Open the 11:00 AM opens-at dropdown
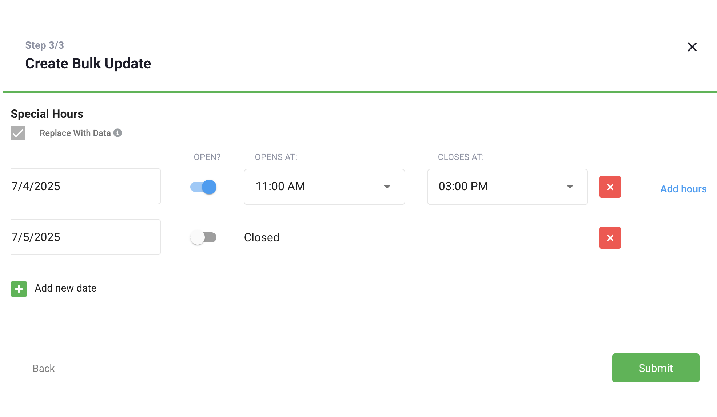 point(324,187)
